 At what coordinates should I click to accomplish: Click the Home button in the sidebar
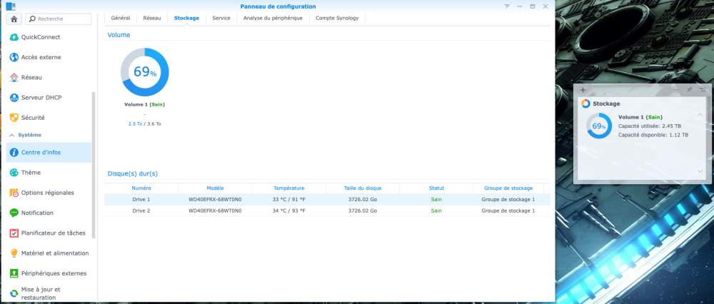(x=14, y=19)
